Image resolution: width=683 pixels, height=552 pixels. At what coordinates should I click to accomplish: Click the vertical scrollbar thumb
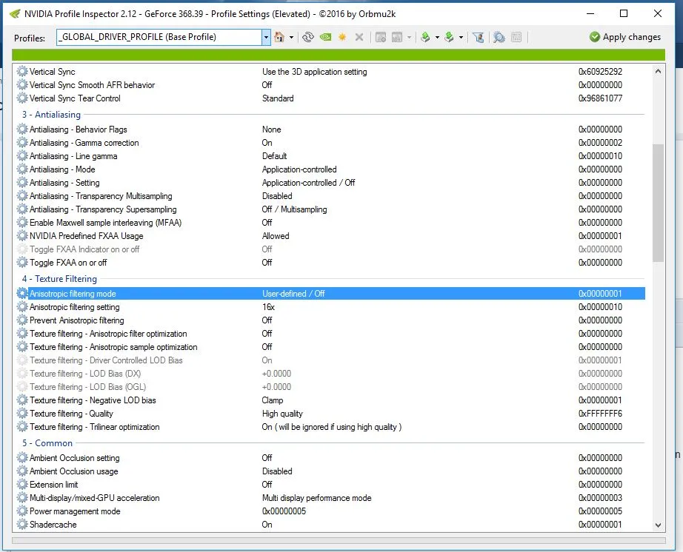point(658,203)
